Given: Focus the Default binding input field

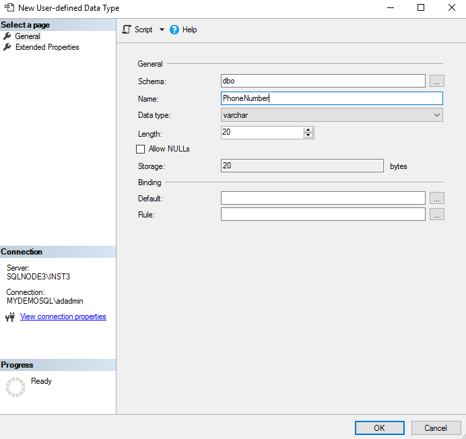Looking at the screenshot, I should click(323, 198).
